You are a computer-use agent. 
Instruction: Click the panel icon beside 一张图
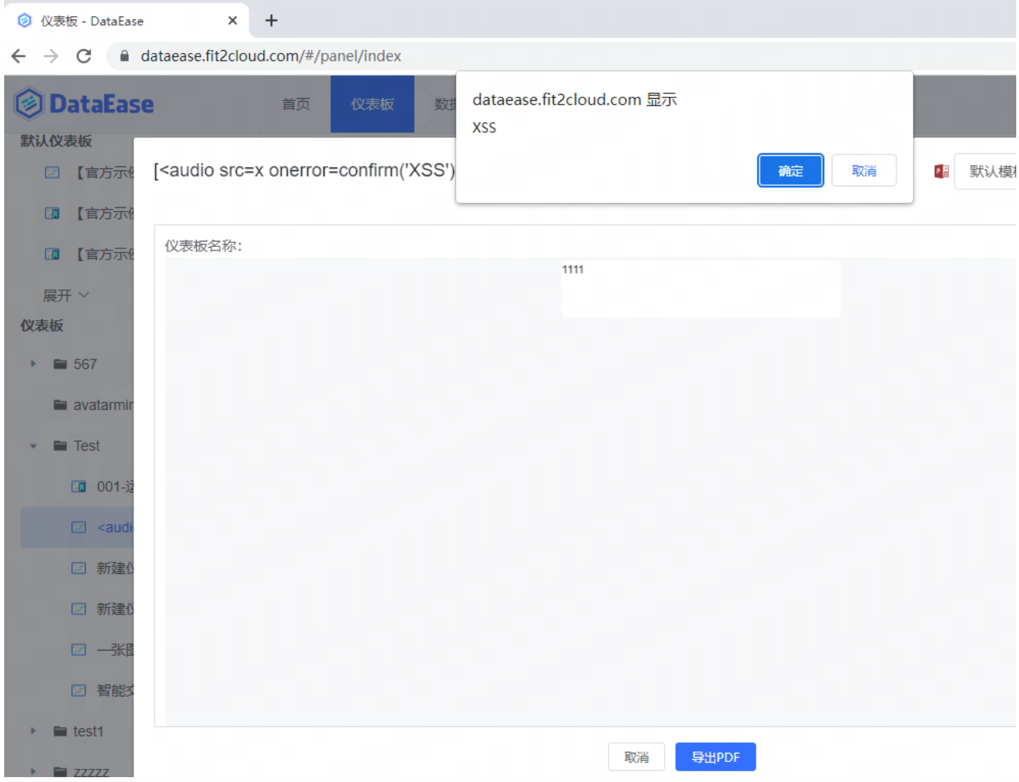[79, 650]
